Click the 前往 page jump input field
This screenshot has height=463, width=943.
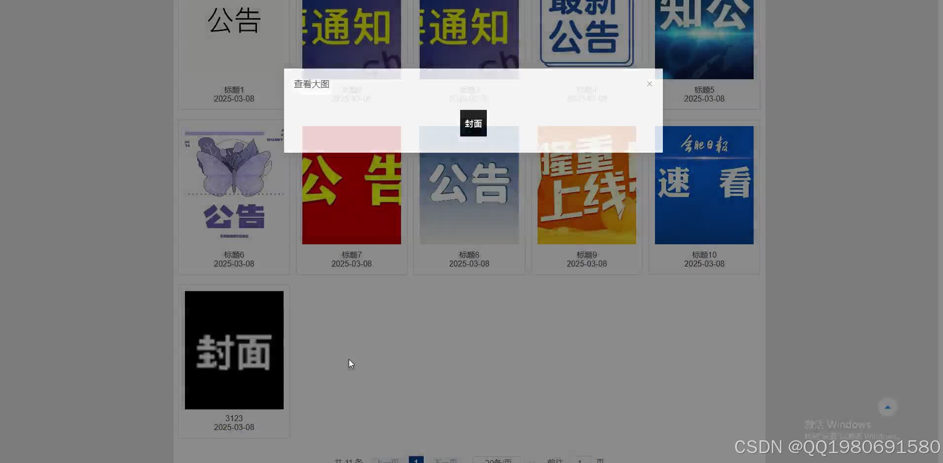click(x=580, y=460)
